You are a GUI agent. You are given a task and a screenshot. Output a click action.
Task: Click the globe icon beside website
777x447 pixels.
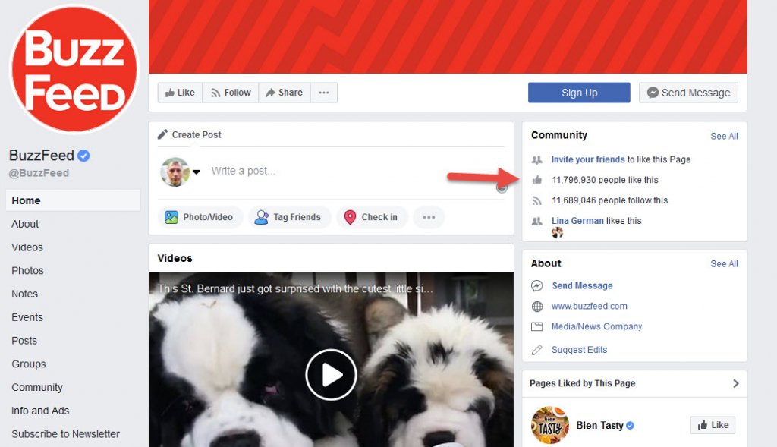click(x=537, y=307)
